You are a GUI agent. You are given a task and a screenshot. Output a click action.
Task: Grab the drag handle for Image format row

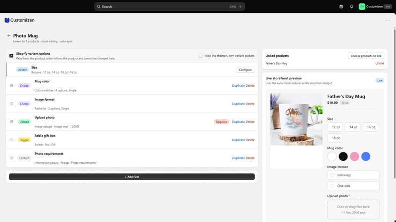11,104
